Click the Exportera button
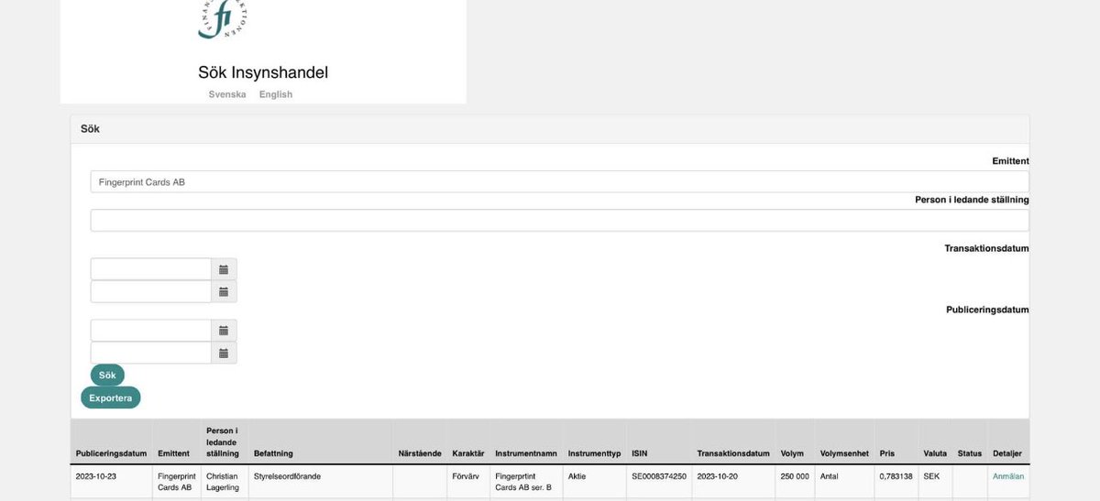The height and width of the screenshot is (501, 1100). (x=111, y=398)
